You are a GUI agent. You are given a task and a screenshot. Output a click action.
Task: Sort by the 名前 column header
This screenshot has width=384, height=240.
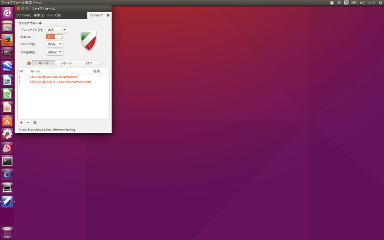coord(100,71)
